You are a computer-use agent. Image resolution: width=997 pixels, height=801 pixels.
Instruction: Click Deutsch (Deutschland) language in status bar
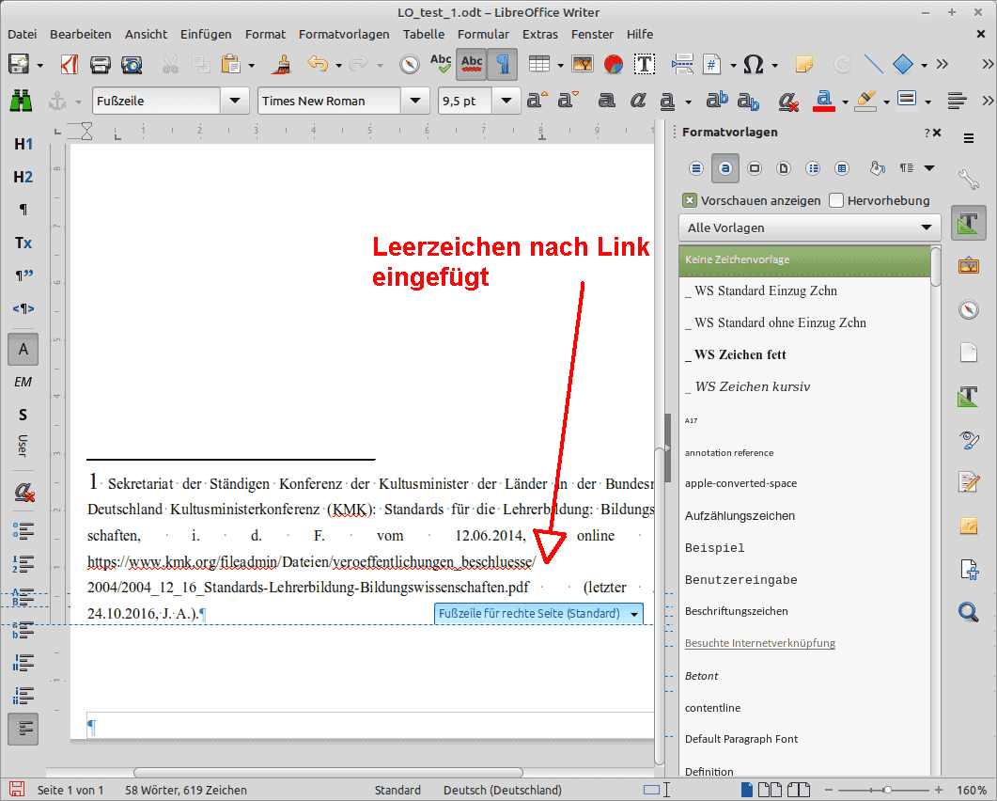503,790
